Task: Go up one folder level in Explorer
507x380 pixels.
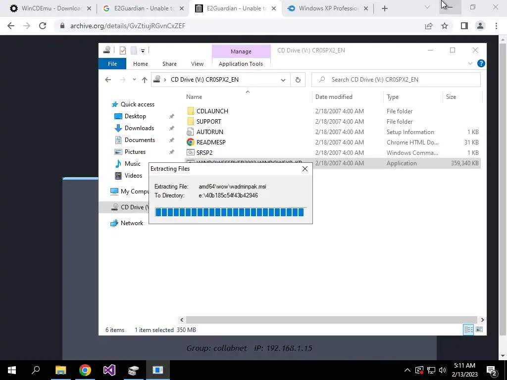Action: point(144,80)
